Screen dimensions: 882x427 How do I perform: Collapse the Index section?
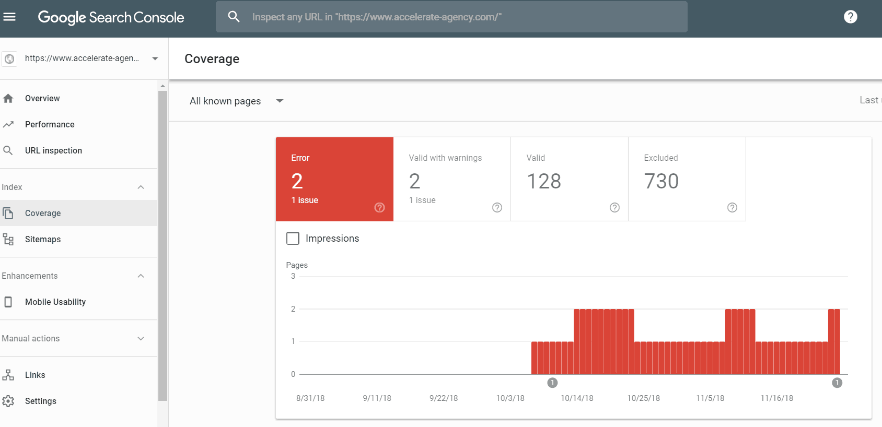141,187
